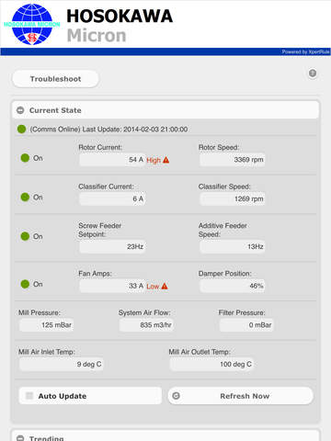Click the green On indicator for Fan

click(25, 284)
